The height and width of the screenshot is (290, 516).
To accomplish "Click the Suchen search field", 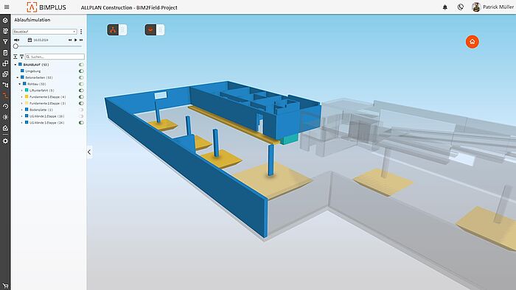I will pyautogui.click(x=55, y=57).
